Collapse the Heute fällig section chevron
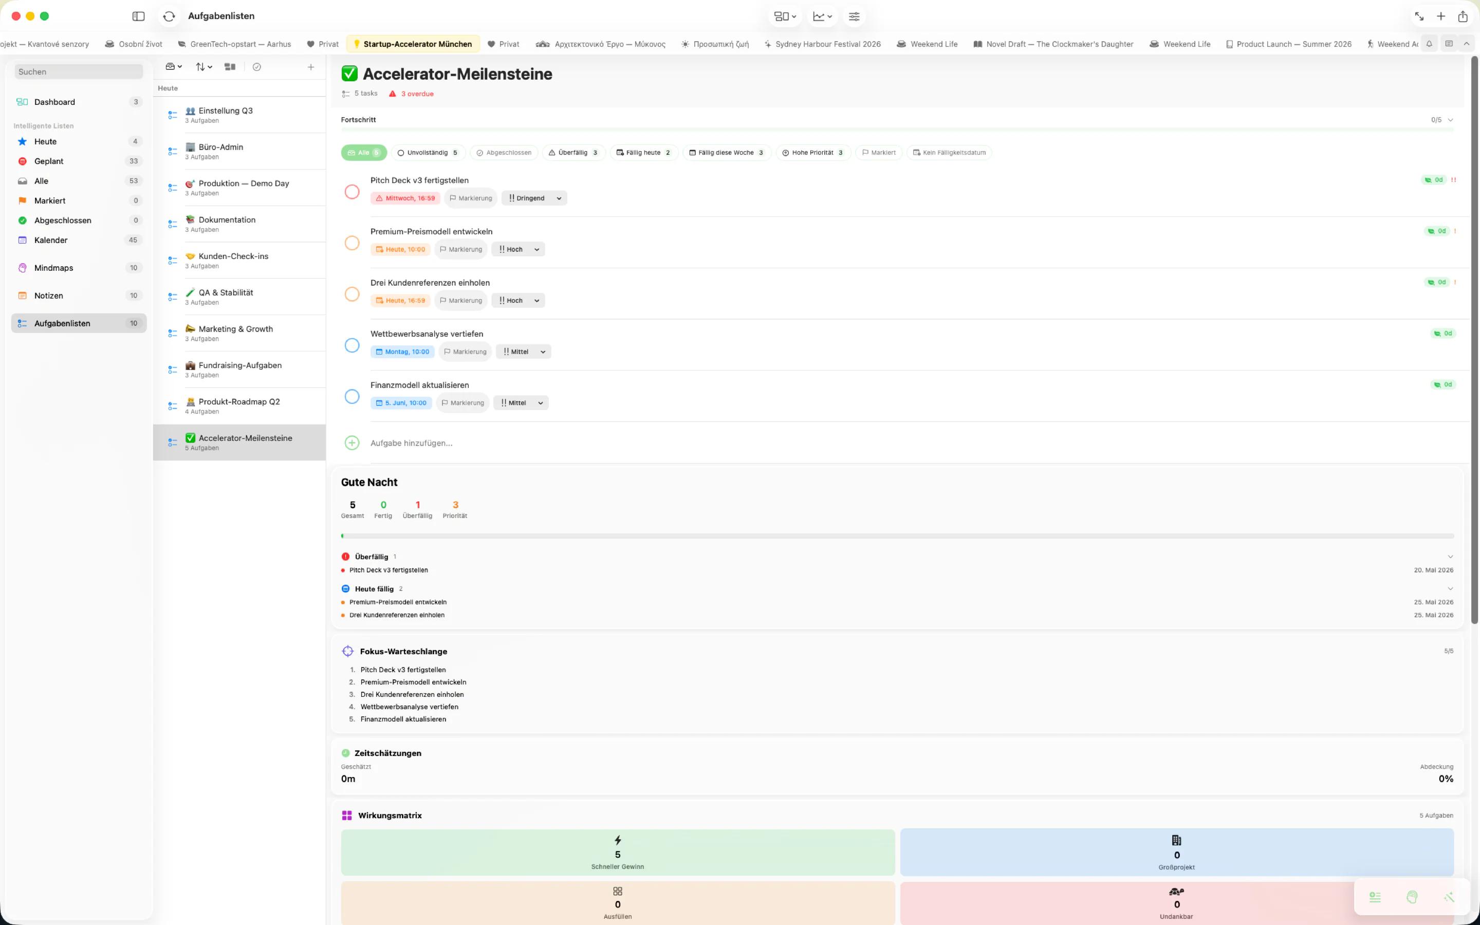Screen dimensions: 1480x925 1450,588
